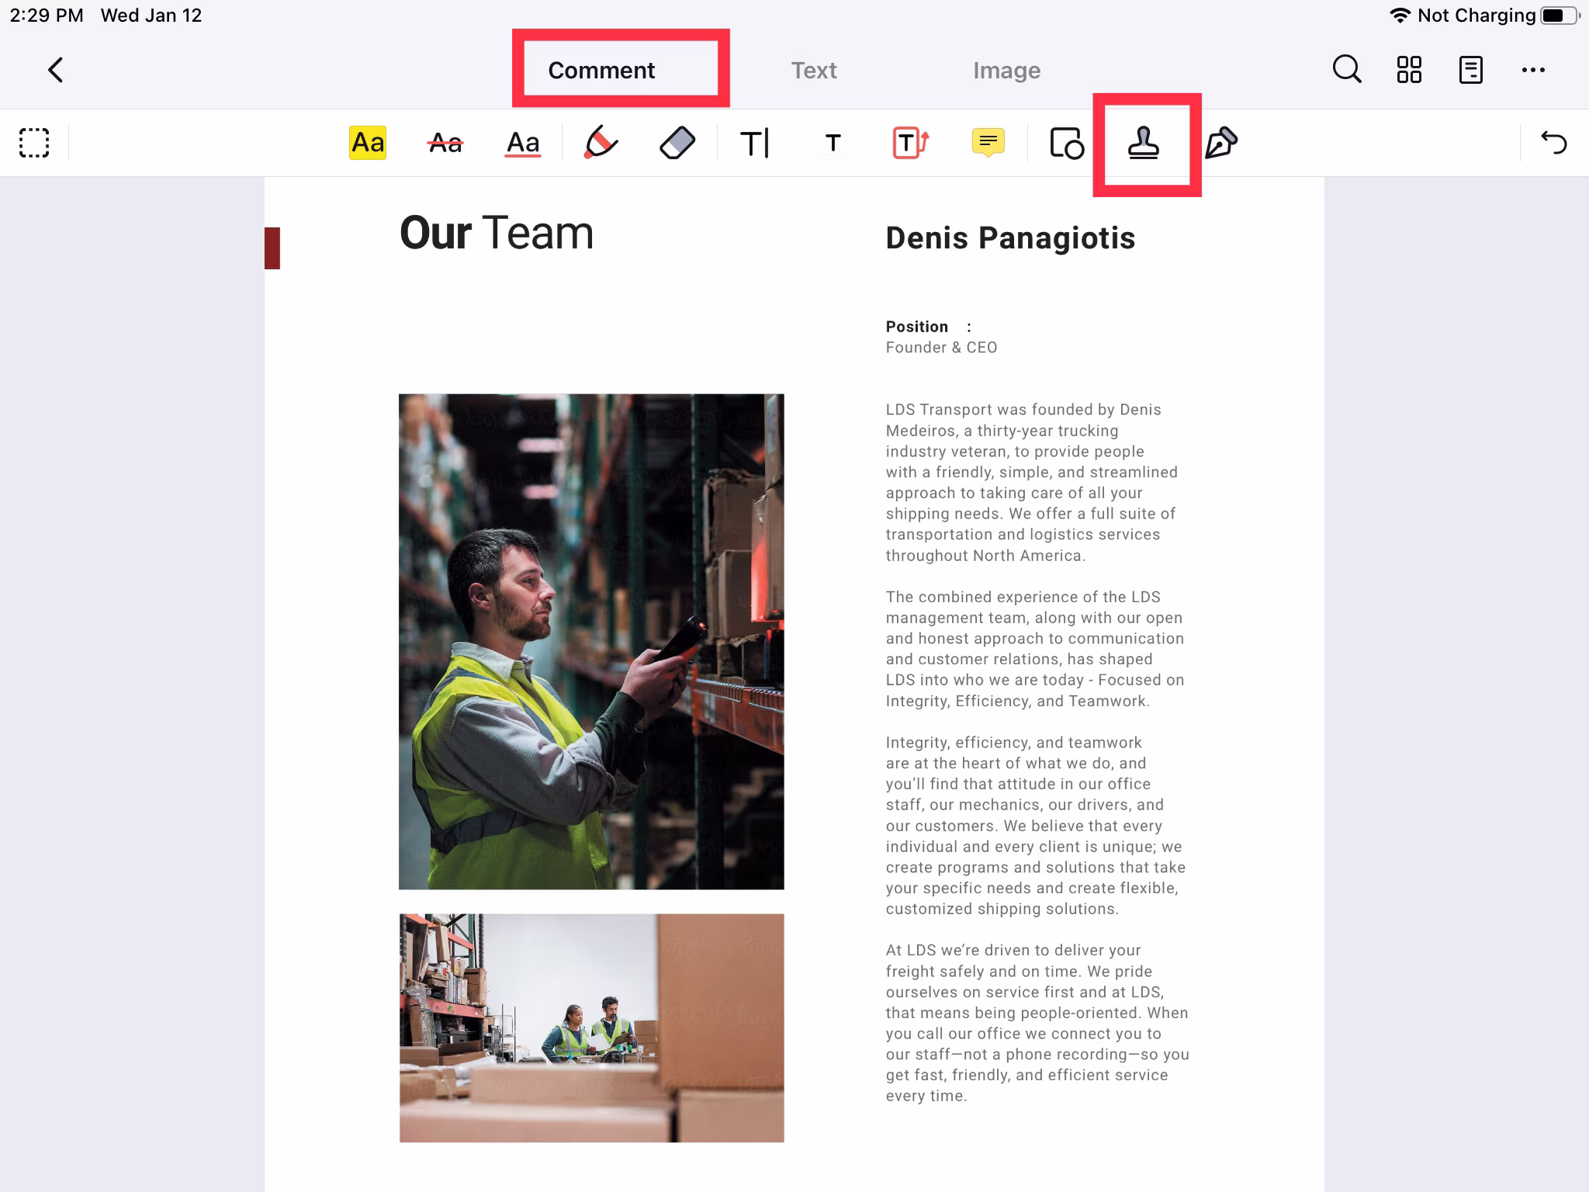Select the red underline text tool

coord(523,143)
